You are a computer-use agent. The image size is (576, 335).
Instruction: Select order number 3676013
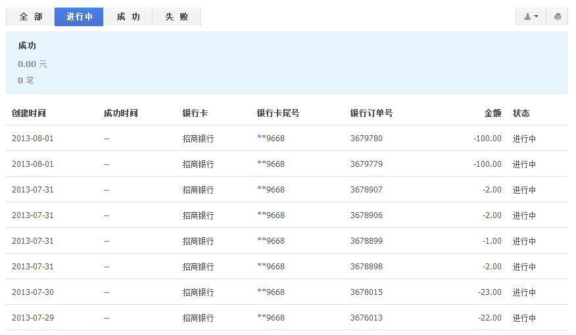tap(366, 318)
